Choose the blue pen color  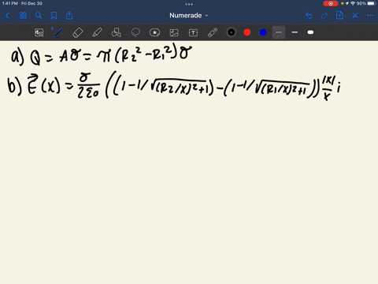click(263, 32)
